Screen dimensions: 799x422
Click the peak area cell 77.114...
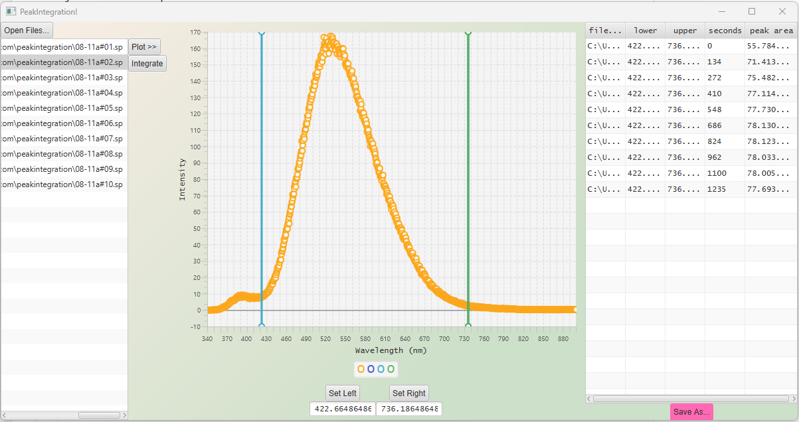[771, 94]
